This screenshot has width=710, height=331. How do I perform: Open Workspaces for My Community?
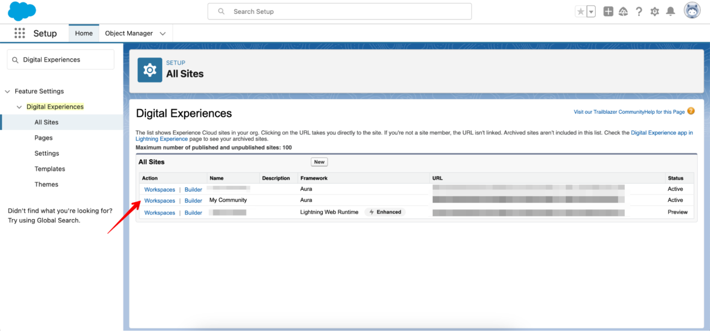tap(159, 201)
